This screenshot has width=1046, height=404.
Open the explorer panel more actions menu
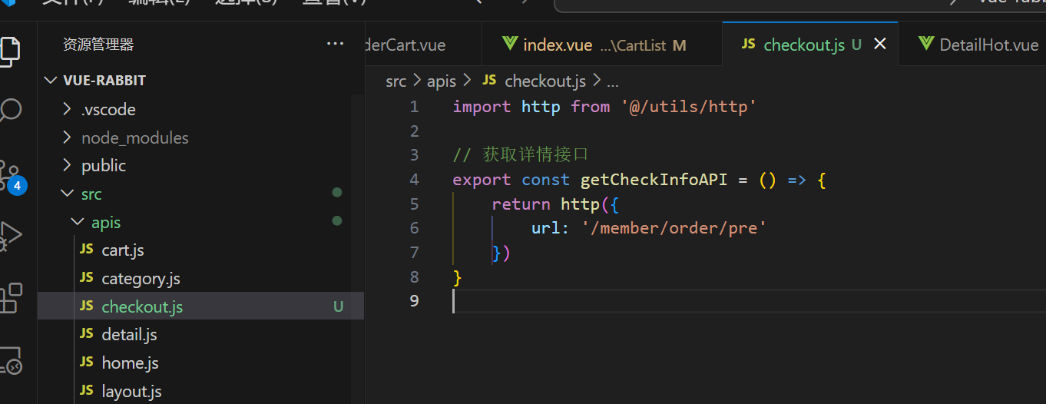coord(335,44)
